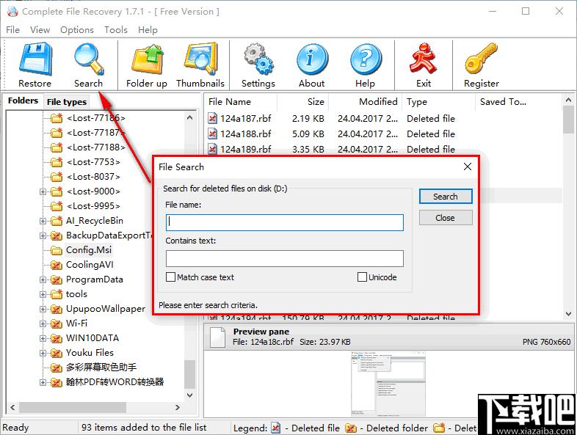Viewport: 577px width, 435px height.
Task: Expand the Lost-9000 folder node
Action: click(43, 191)
